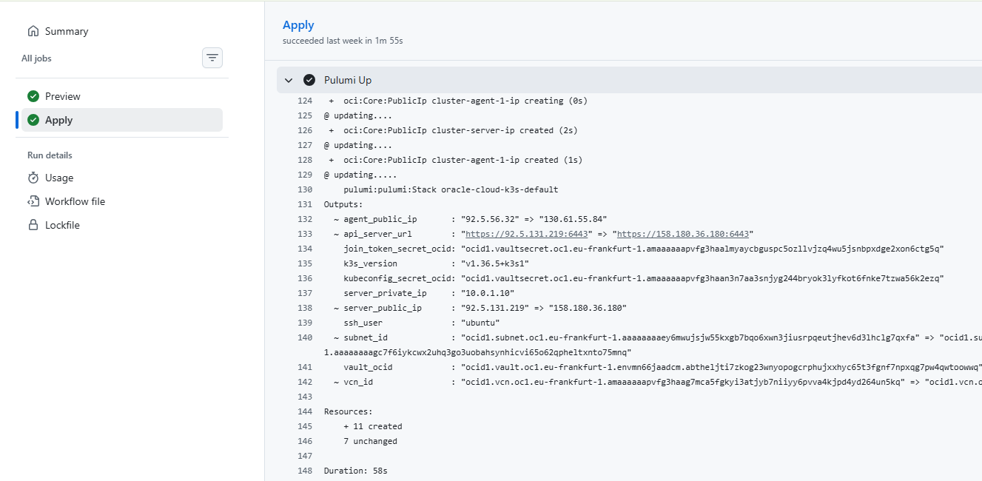Select the Apply job in sidebar
This screenshot has width=982, height=481.
(122, 120)
